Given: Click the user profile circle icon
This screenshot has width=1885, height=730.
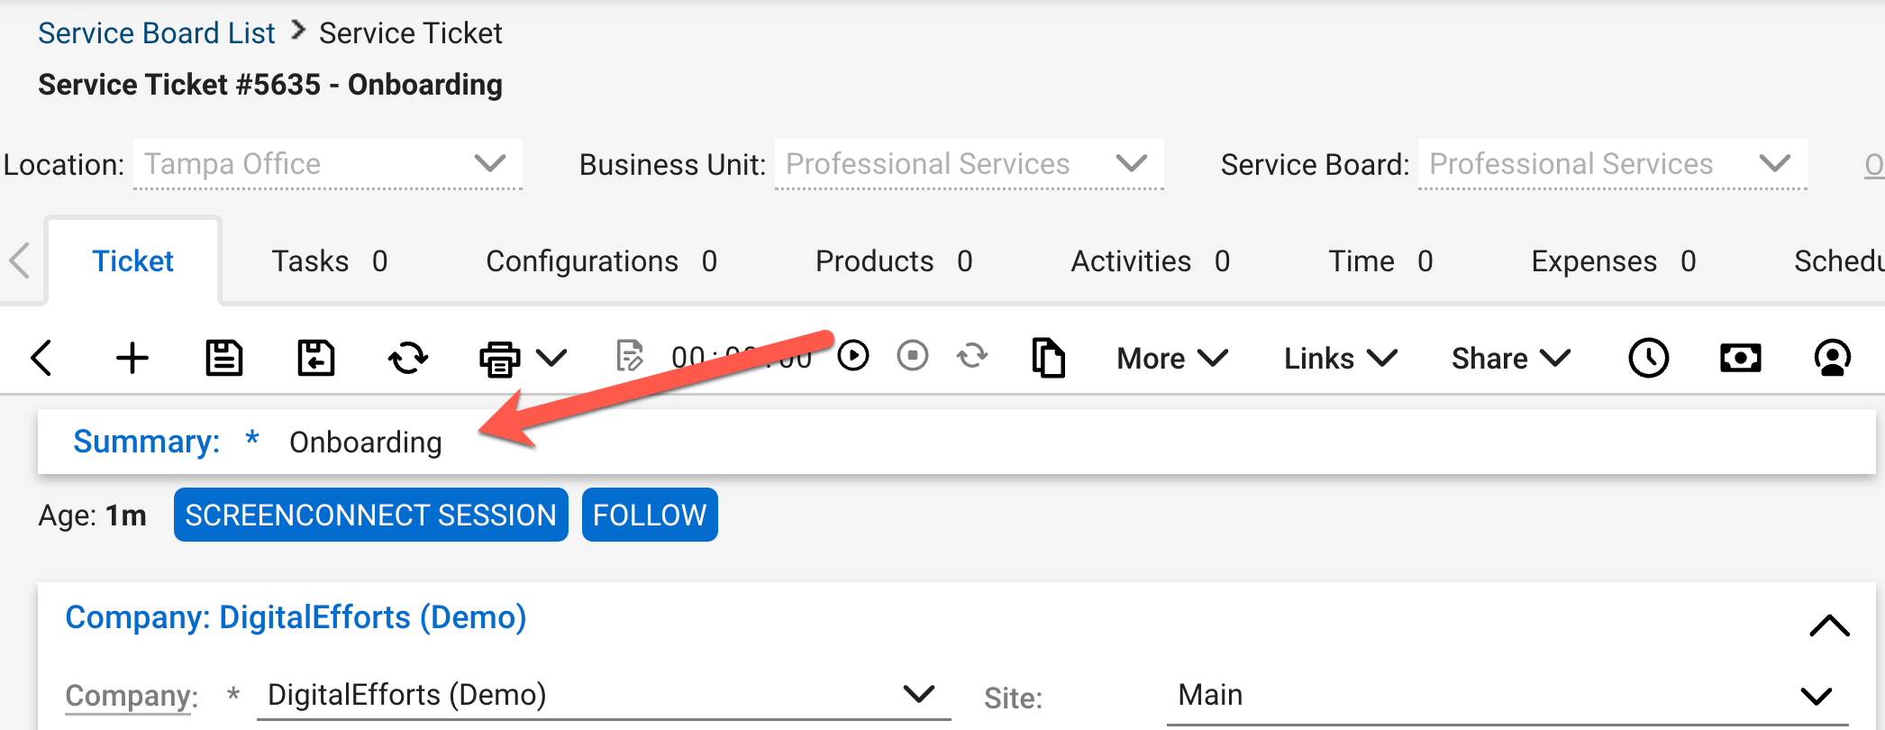Looking at the screenshot, I should click(x=1833, y=358).
